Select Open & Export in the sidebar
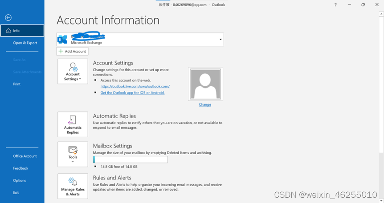The image size is (384, 203). [x=25, y=43]
